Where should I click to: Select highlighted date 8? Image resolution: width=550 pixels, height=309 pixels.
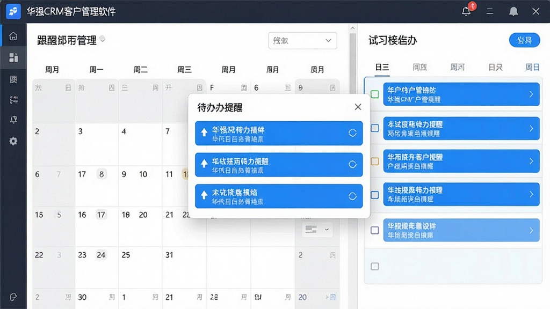point(102,174)
